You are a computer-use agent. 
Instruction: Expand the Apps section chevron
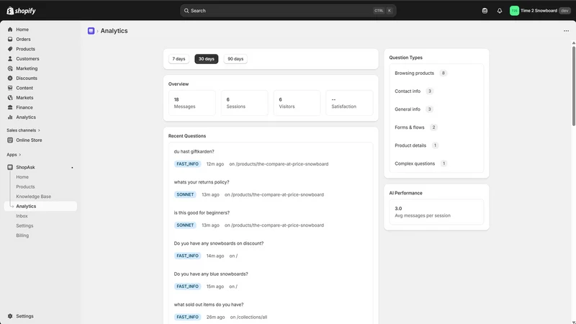coord(19,155)
